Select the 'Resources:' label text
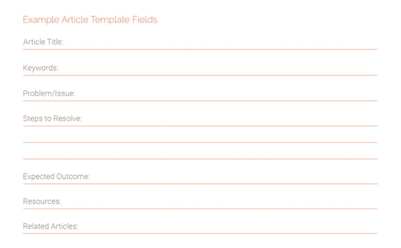401x248 pixels. pyautogui.click(x=42, y=202)
